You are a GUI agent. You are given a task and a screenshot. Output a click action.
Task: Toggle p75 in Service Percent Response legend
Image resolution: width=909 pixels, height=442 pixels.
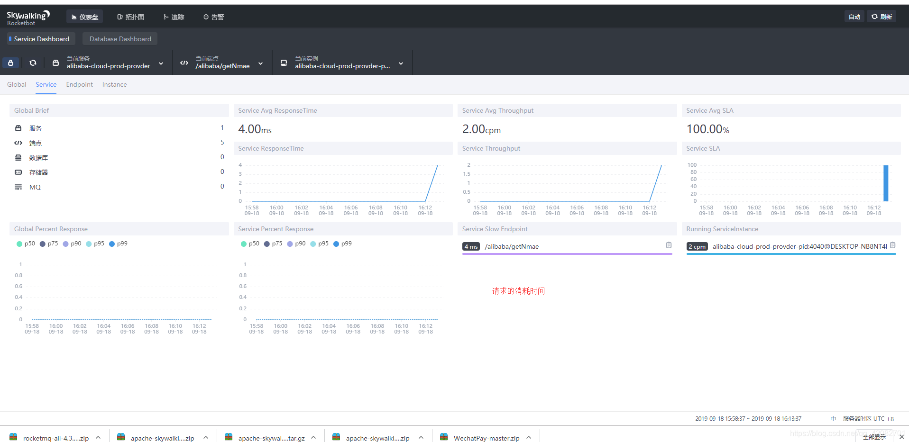(273, 244)
